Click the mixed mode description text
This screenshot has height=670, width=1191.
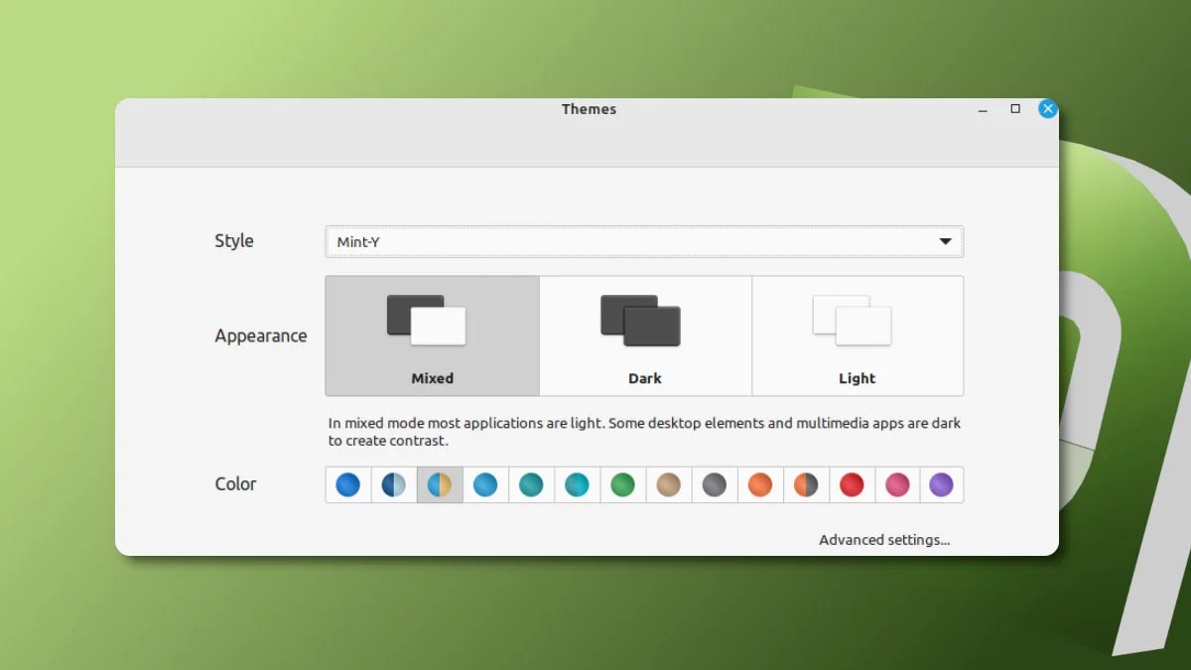644,432
